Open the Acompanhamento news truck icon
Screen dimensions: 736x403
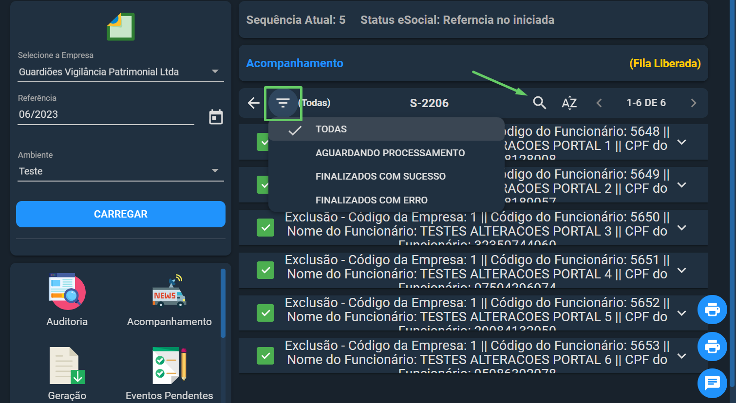click(x=169, y=291)
